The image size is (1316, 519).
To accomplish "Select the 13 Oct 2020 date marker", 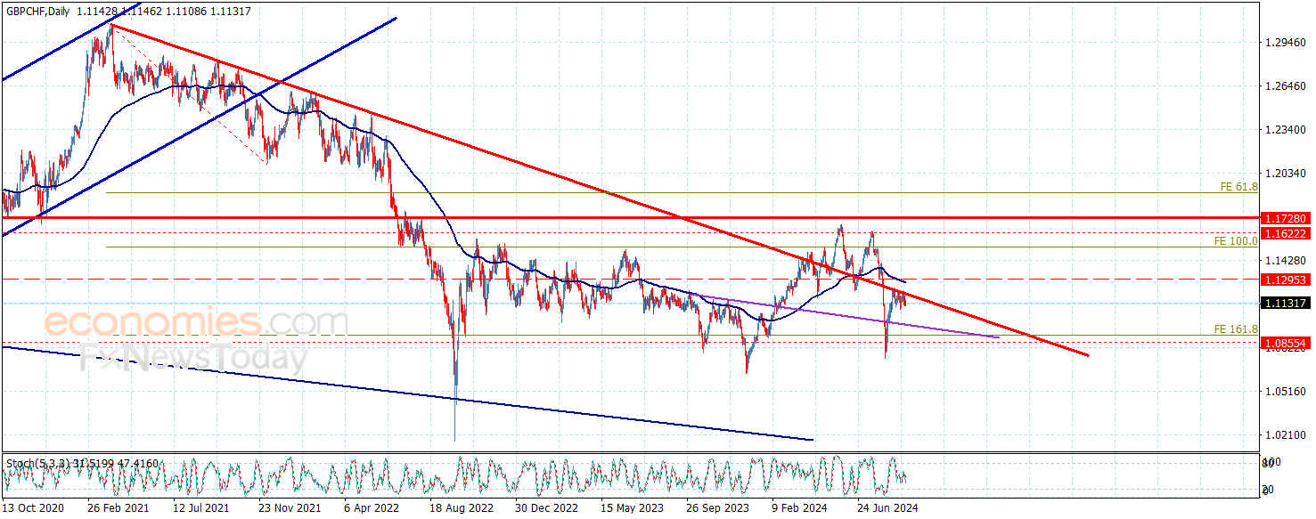I will point(34,508).
